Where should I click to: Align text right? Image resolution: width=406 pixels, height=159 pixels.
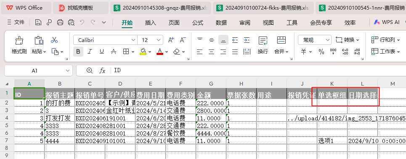(223, 52)
